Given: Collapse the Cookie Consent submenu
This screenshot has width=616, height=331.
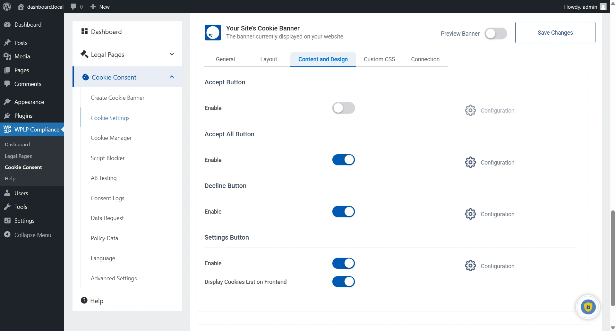Looking at the screenshot, I should pyautogui.click(x=172, y=77).
